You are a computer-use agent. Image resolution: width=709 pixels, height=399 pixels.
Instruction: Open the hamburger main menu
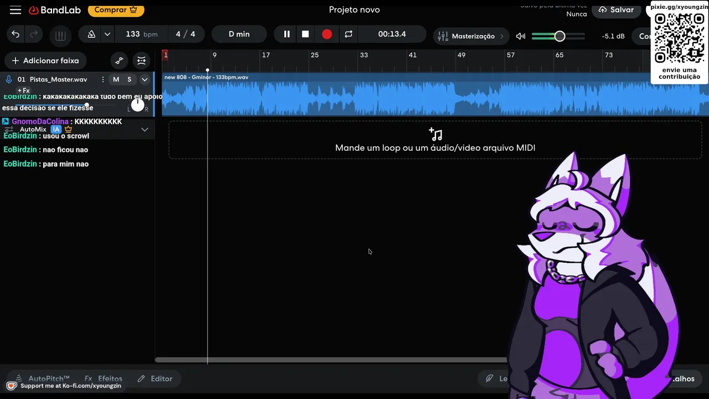[x=16, y=10]
